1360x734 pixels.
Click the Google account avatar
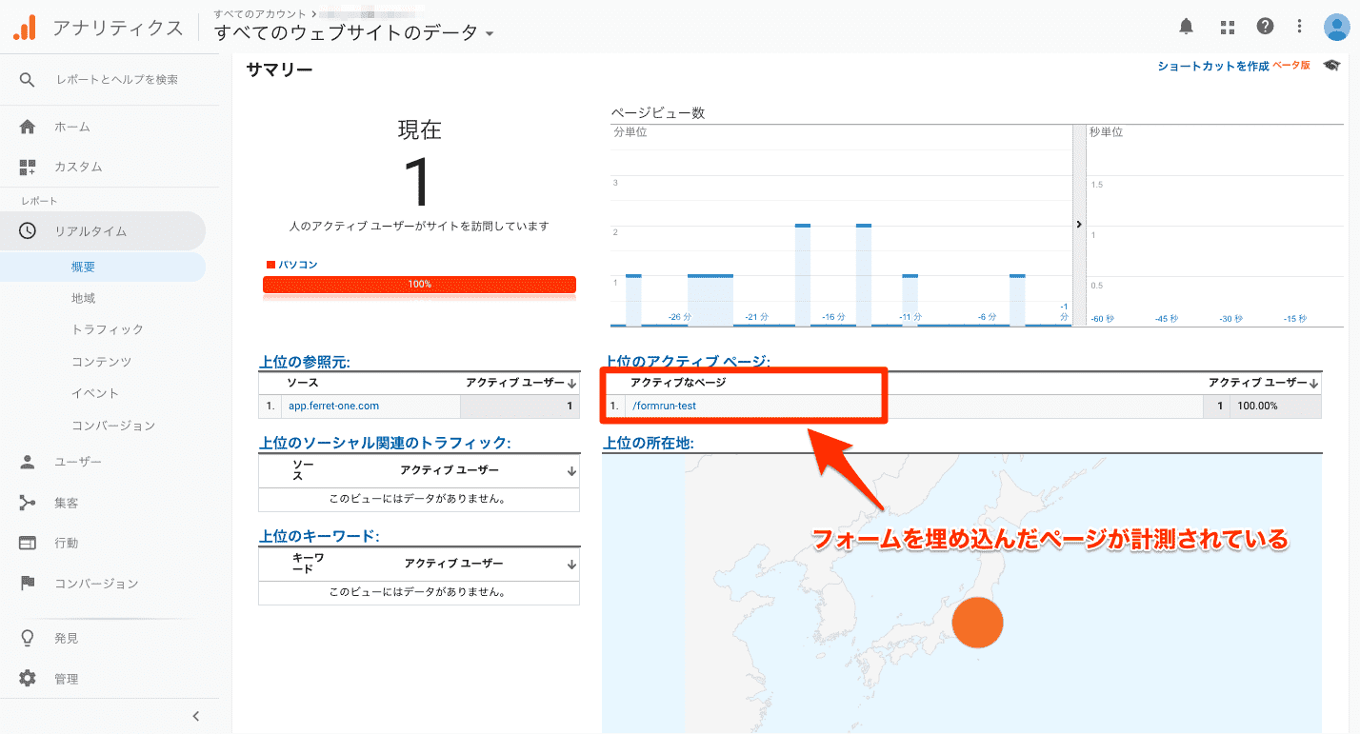1335,26
